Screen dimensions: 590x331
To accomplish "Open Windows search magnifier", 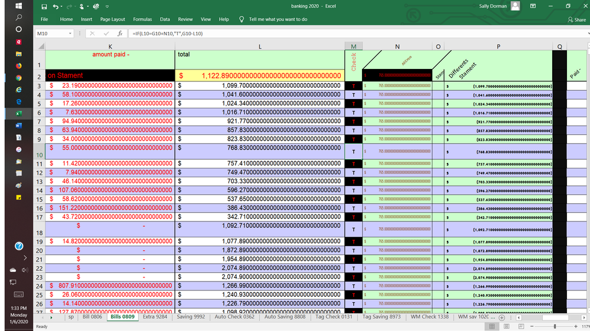I will (x=18, y=17).
